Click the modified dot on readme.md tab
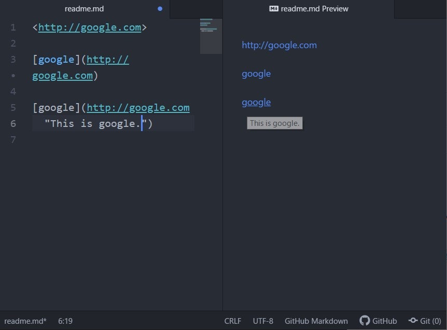Viewport: 447px width, 330px height. pyautogui.click(x=160, y=9)
